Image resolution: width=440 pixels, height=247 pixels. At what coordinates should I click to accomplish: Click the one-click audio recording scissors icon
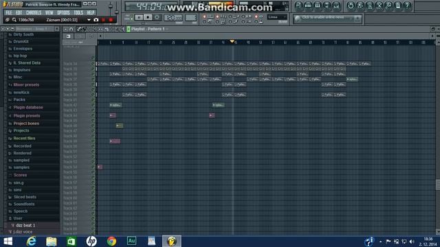click(x=379, y=5)
